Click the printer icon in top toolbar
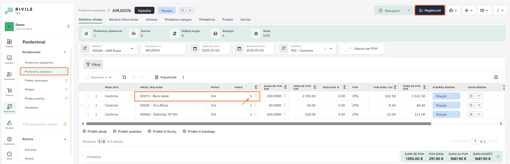Image resolution: width=510 pixels, height=164 pixels. click(x=451, y=11)
